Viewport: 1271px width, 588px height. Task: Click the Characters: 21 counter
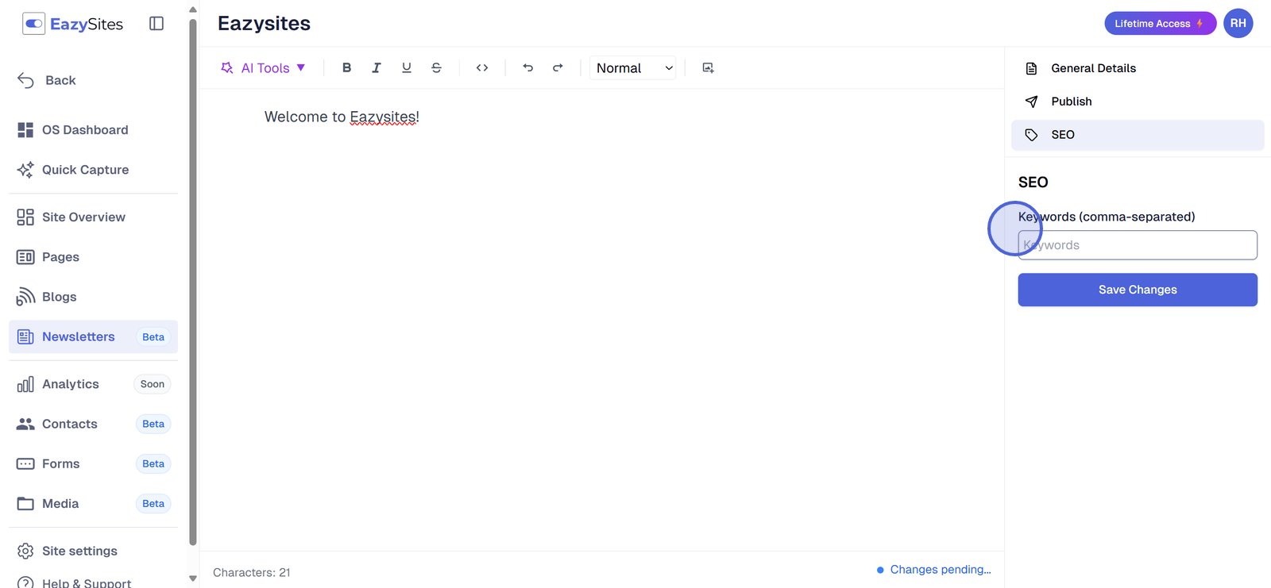252,573
